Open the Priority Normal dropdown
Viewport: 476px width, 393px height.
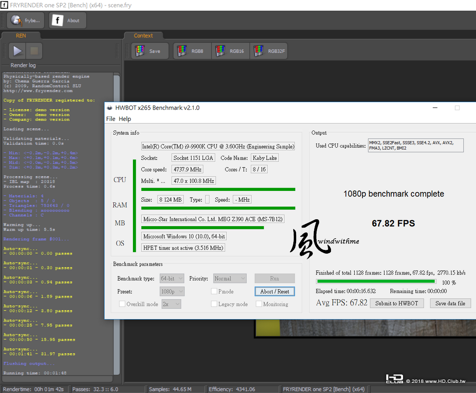(230, 278)
